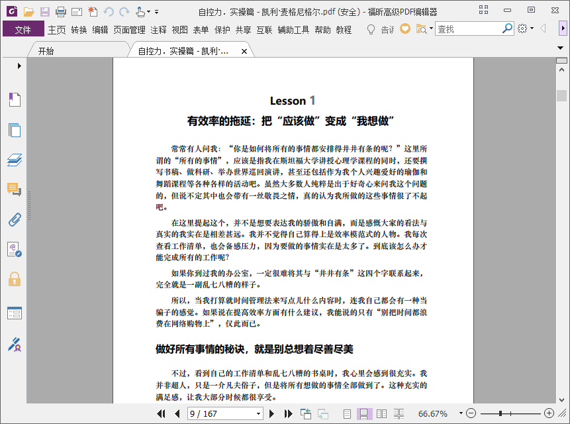This screenshot has width=570, height=424.
Task: Click the previous view icon
Action: tap(306, 413)
